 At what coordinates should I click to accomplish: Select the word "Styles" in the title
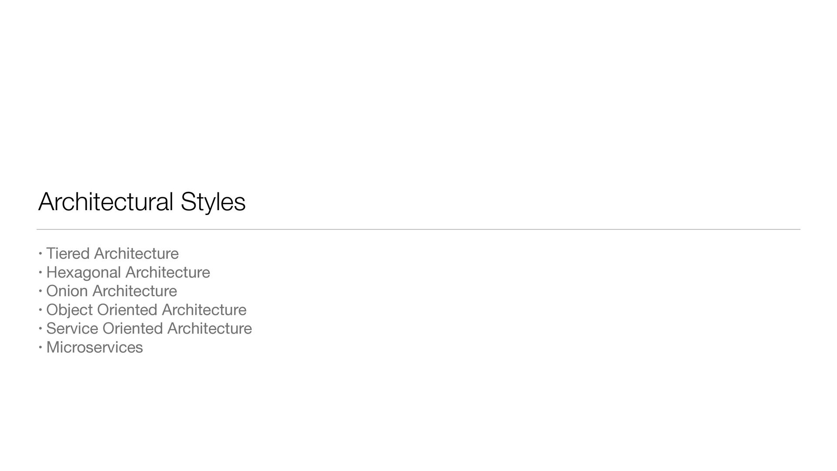pyautogui.click(x=213, y=202)
